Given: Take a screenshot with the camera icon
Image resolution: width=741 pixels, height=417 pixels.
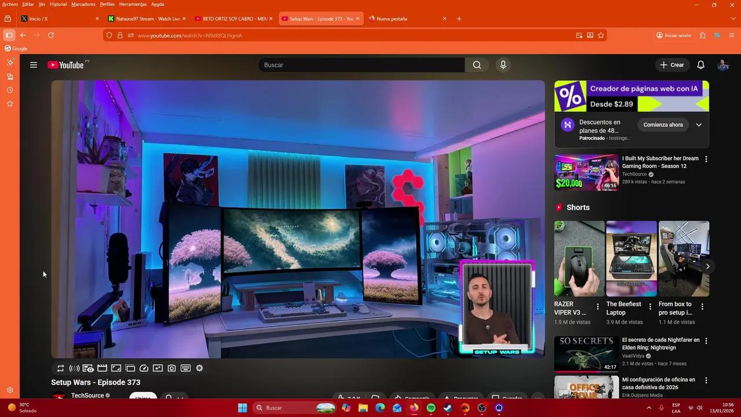Looking at the screenshot, I should 171,368.
